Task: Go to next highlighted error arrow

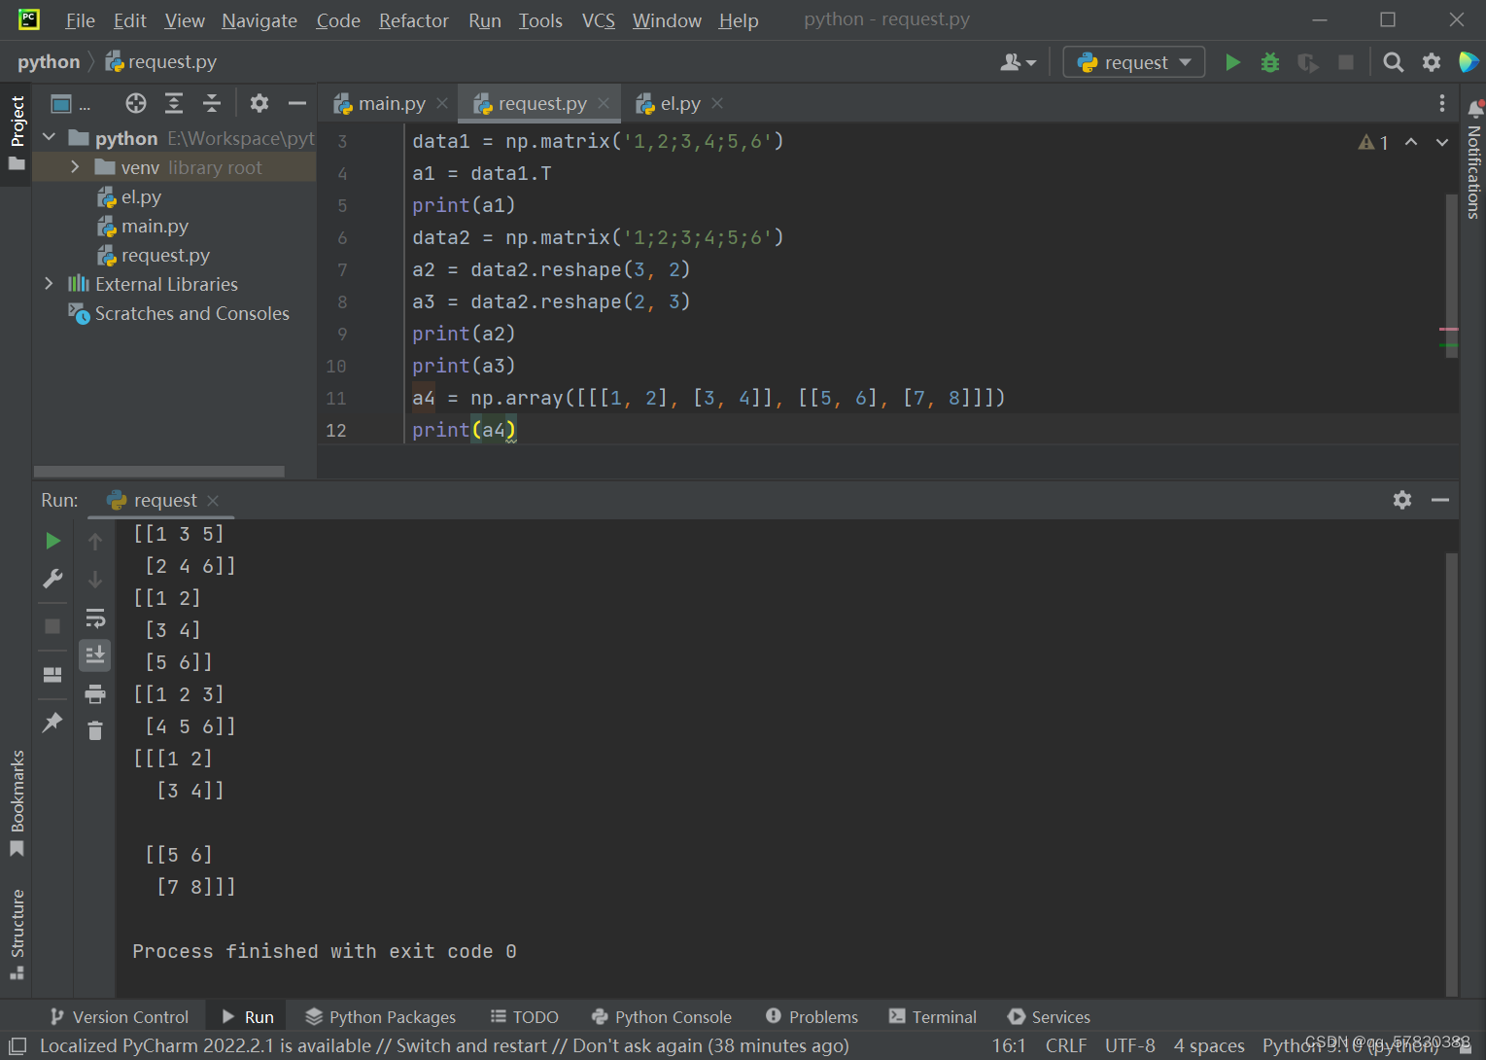Action: [x=1442, y=142]
